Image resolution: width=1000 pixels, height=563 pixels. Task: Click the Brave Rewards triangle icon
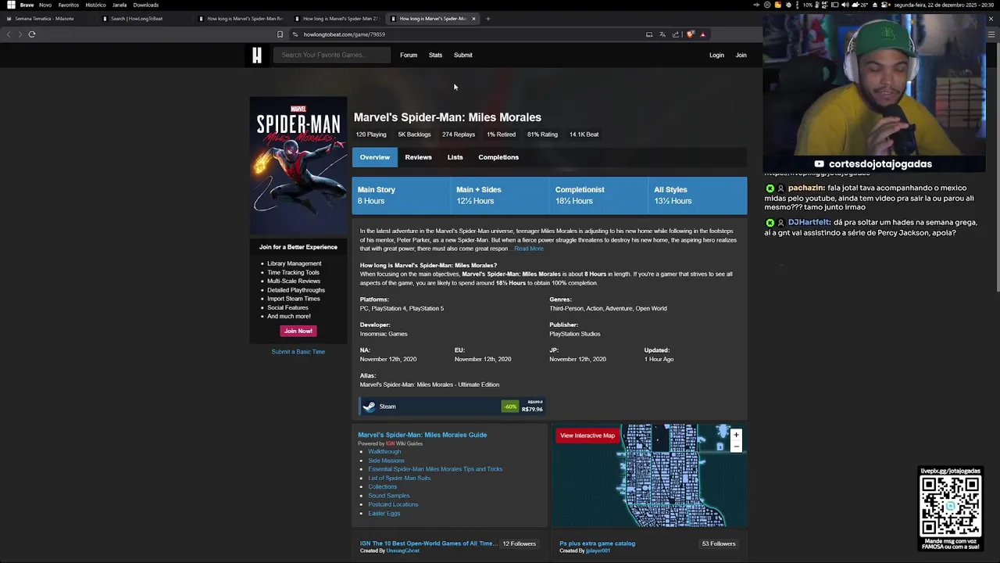[702, 34]
